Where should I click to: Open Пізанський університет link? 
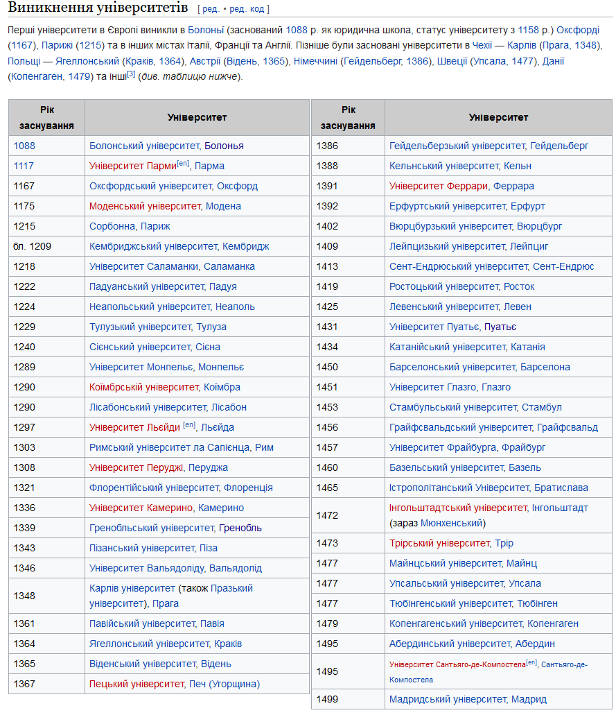tap(142, 547)
